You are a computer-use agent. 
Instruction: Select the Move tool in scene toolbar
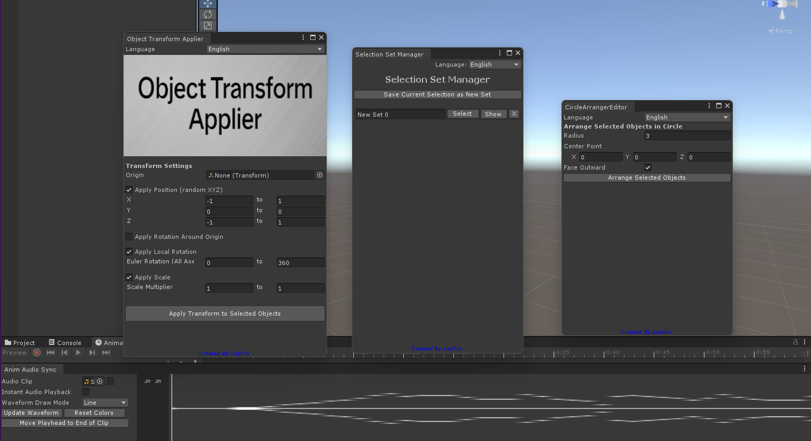click(x=208, y=4)
